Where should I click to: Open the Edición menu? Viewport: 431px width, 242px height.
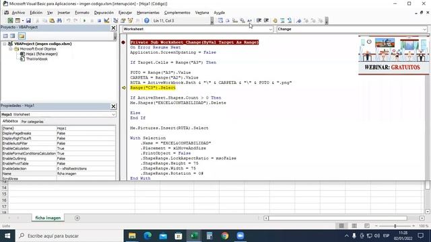pyautogui.click(x=36, y=13)
